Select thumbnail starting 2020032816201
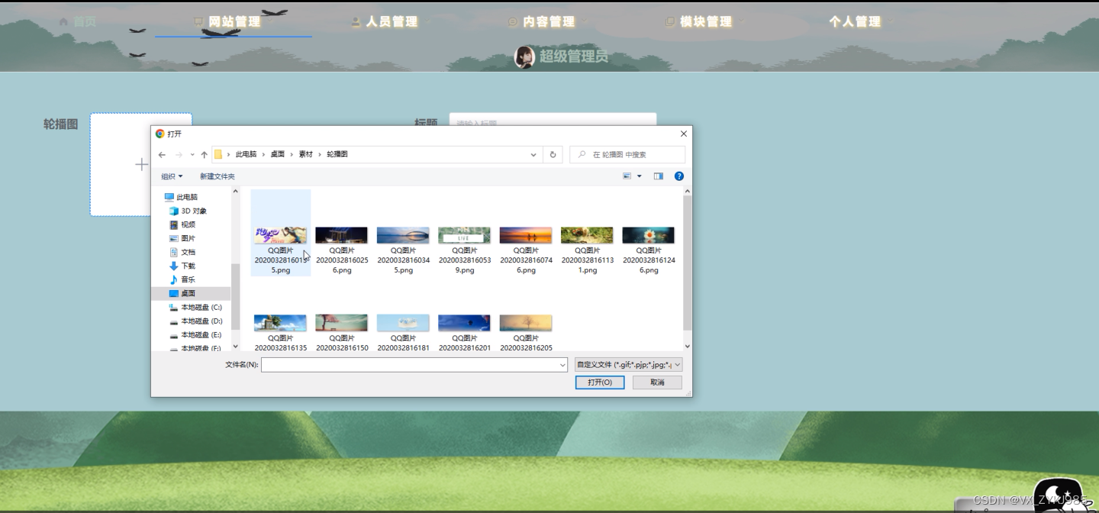The image size is (1099, 513). (464, 323)
